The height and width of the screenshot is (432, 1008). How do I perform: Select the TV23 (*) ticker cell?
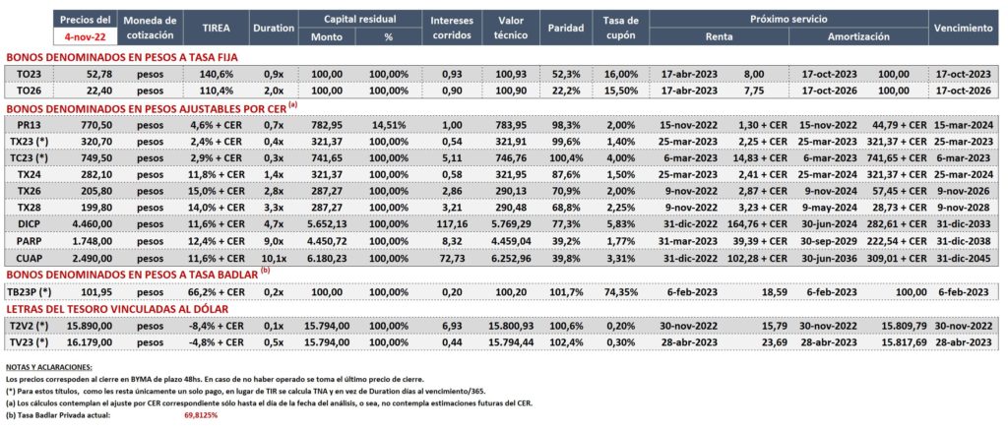(31, 342)
